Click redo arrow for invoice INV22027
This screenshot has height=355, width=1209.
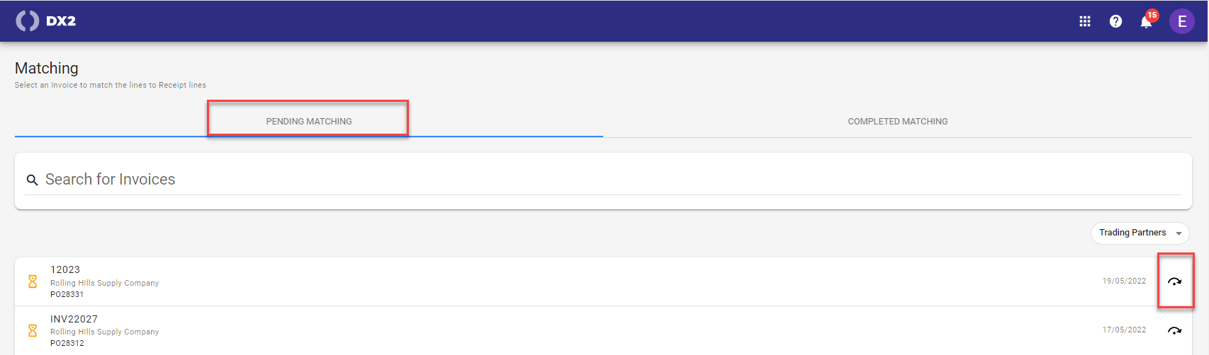(x=1175, y=330)
